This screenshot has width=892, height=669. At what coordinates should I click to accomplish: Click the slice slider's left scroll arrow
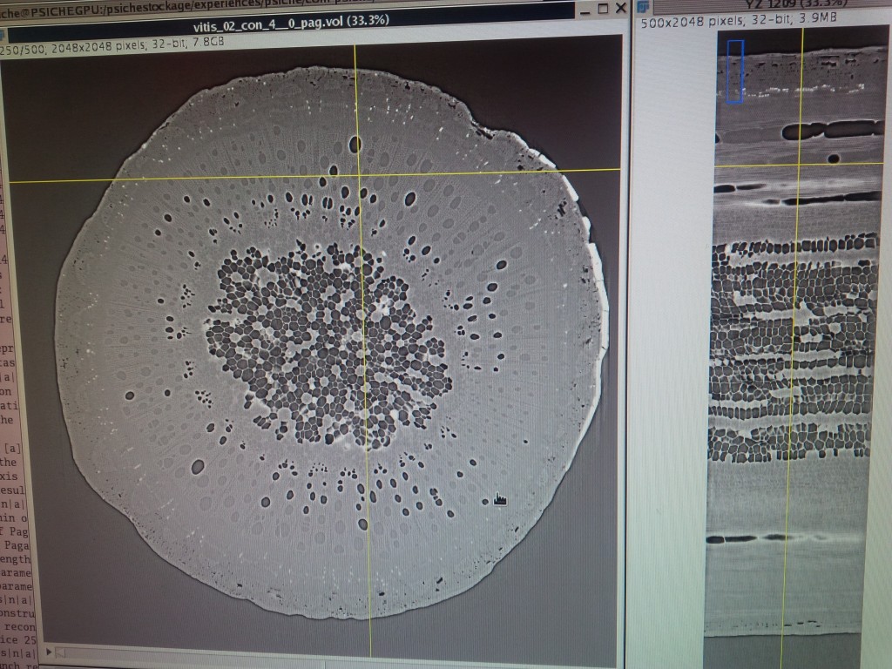pos(49,651)
